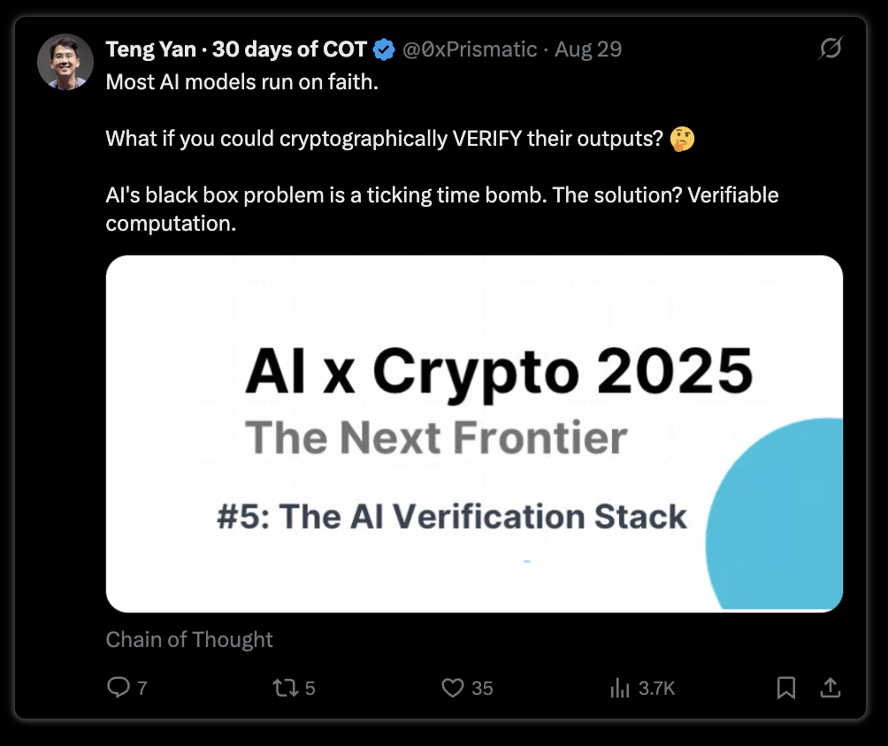The height and width of the screenshot is (746, 888).
Task: Click the retweet count 5
Action: [310, 689]
